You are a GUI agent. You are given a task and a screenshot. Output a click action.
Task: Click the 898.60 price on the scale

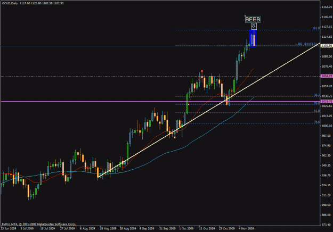tap(327, 205)
